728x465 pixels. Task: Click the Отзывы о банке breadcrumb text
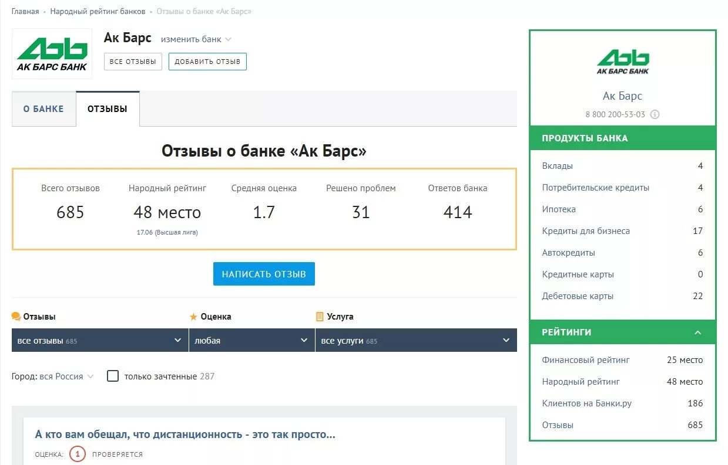tap(204, 12)
